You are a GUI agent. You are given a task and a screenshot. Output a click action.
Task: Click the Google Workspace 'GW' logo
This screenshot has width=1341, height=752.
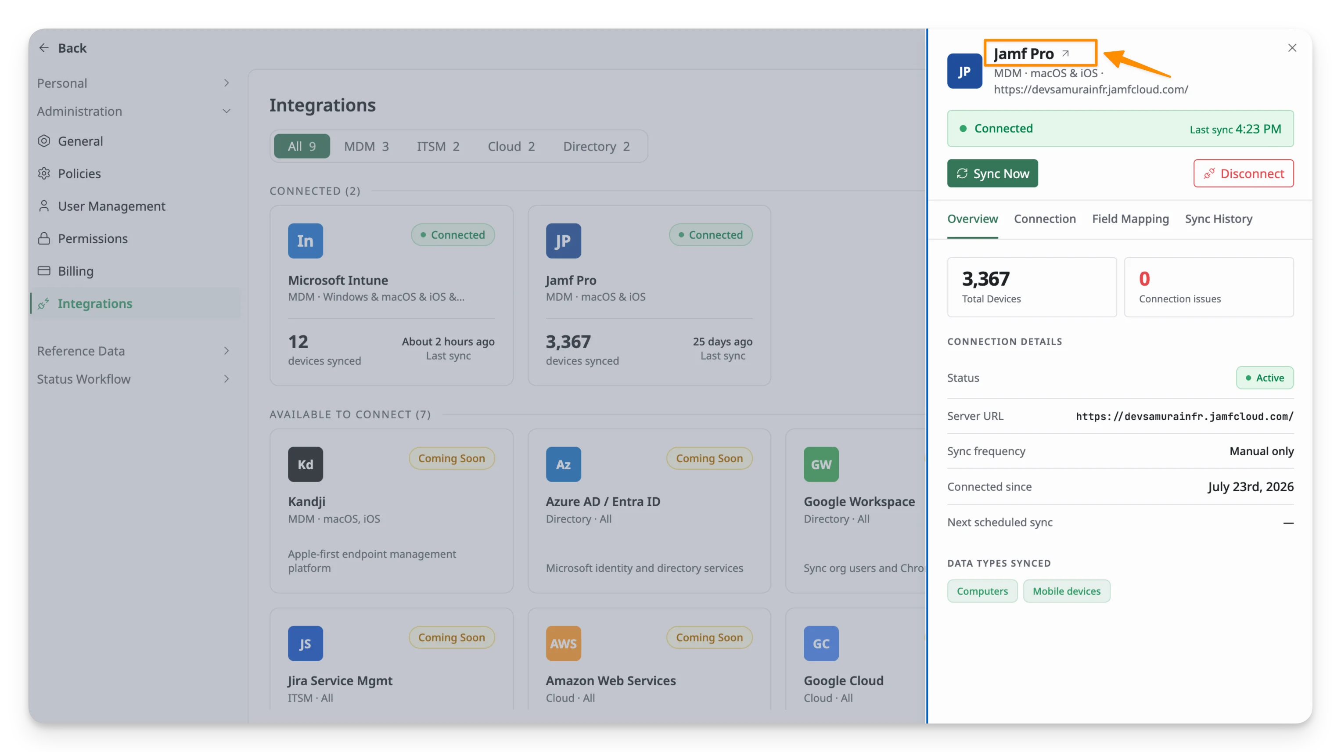[x=821, y=464]
